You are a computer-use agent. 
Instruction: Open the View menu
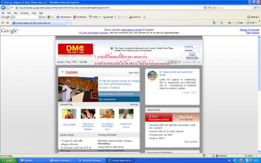click(16, 13)
